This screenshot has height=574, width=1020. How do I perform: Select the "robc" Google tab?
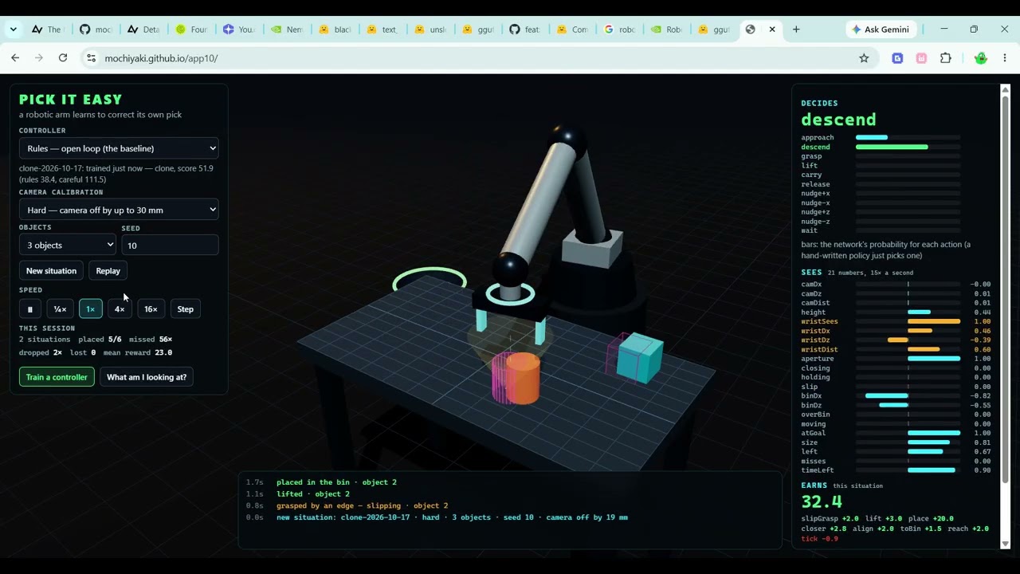[x=619, y=29]
